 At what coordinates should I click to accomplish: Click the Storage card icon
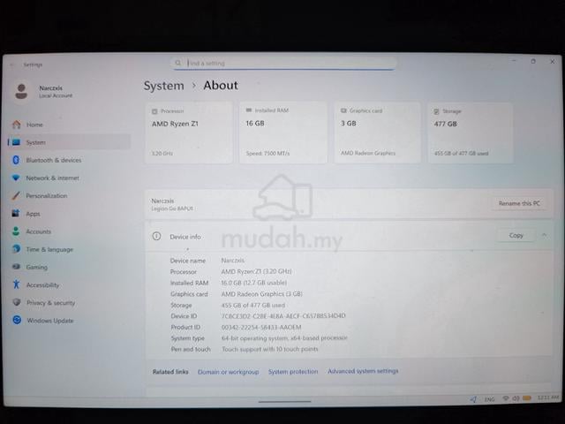click(x=436, y=111)
